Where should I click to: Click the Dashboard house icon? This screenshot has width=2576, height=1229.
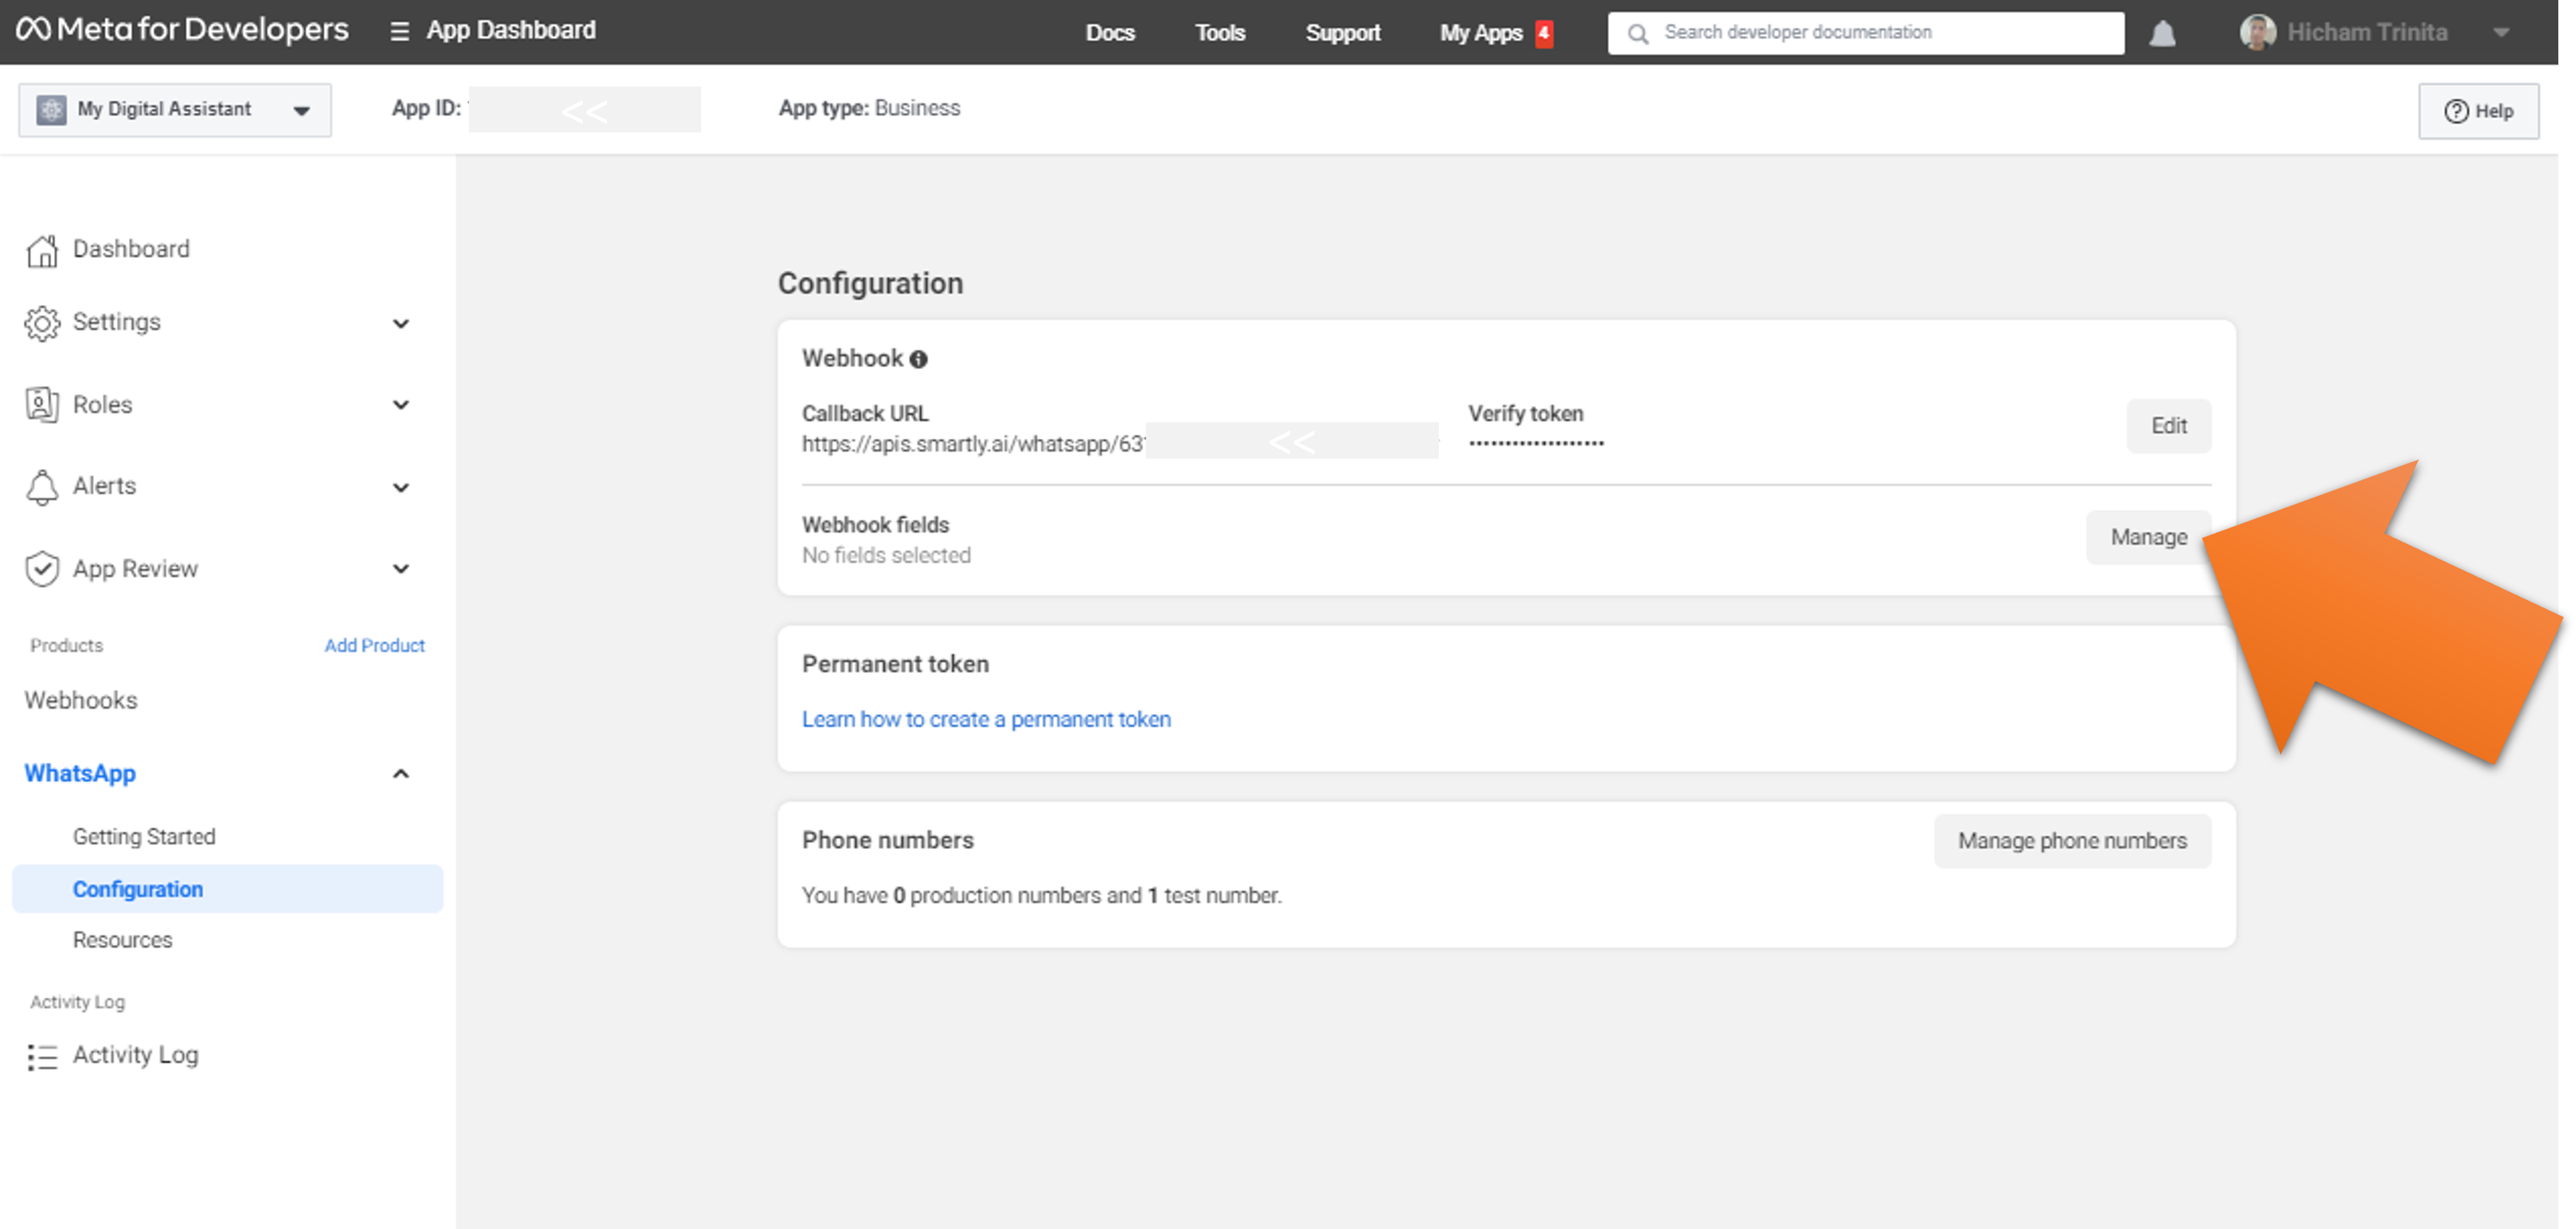coord(42,251)
